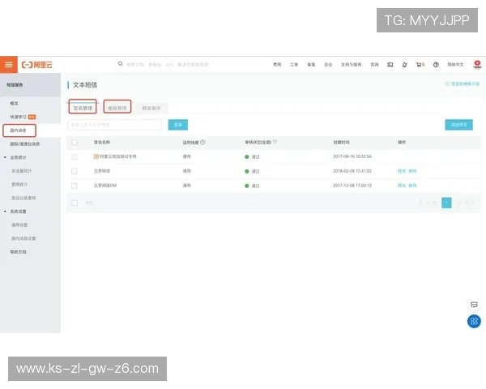Toggle the footer checkbox below the table
The width and height of the screenshot is (486, 389).
(75, 203)
